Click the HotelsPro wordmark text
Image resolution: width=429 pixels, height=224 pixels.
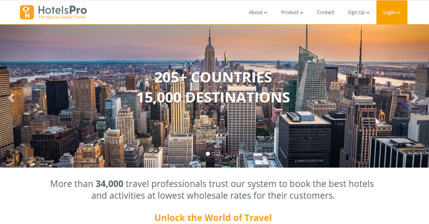pyautogui.click(x=62, y=10)
